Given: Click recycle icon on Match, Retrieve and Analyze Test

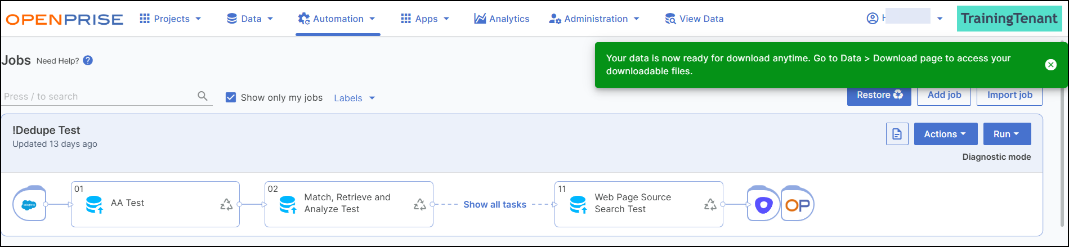Looking at the screenshot, I should 420,205.
